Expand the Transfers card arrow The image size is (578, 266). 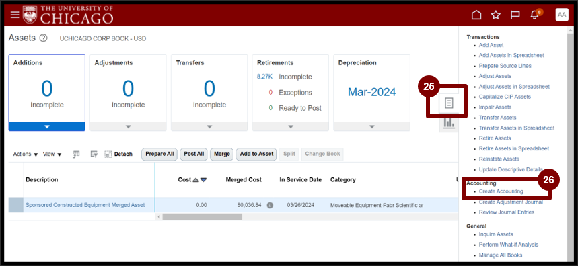[209, 126]
